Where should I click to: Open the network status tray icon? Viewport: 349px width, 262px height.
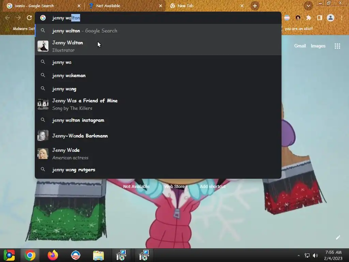(x=307, y=256)
